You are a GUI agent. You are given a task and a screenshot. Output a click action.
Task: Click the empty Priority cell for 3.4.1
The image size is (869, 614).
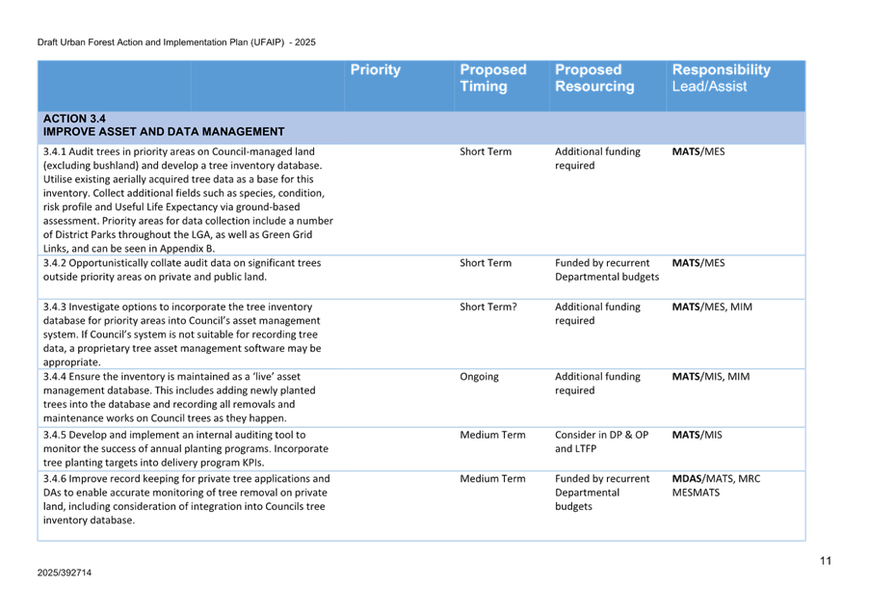tap(399, 200)
